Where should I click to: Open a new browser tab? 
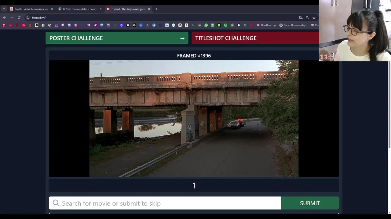pyautogui.click(x=156, y=9)
